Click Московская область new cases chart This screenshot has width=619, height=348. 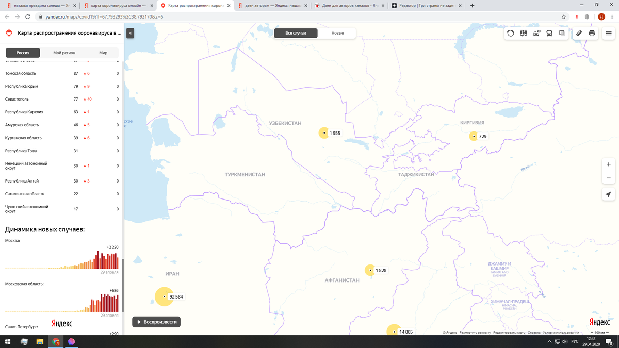point(62,303)
